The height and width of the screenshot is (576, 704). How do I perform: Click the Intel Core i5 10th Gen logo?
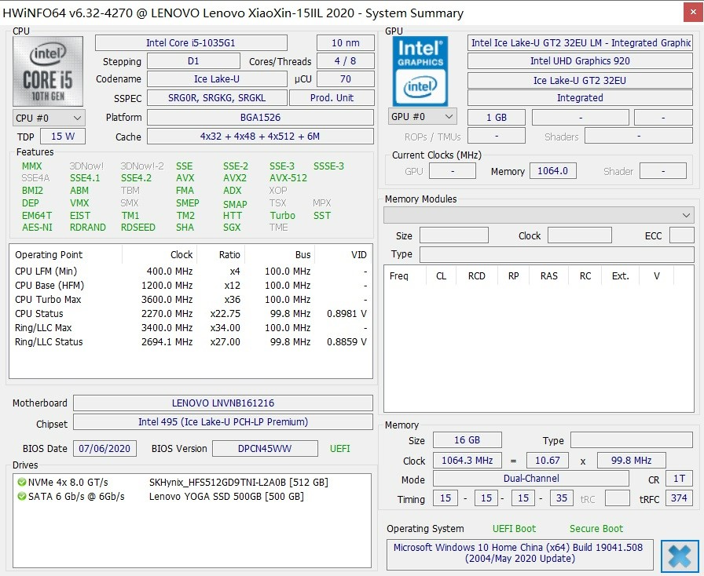[x=48, y=71]
